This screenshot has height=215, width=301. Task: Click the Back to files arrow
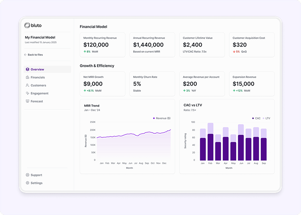click(x=25, y=55)
